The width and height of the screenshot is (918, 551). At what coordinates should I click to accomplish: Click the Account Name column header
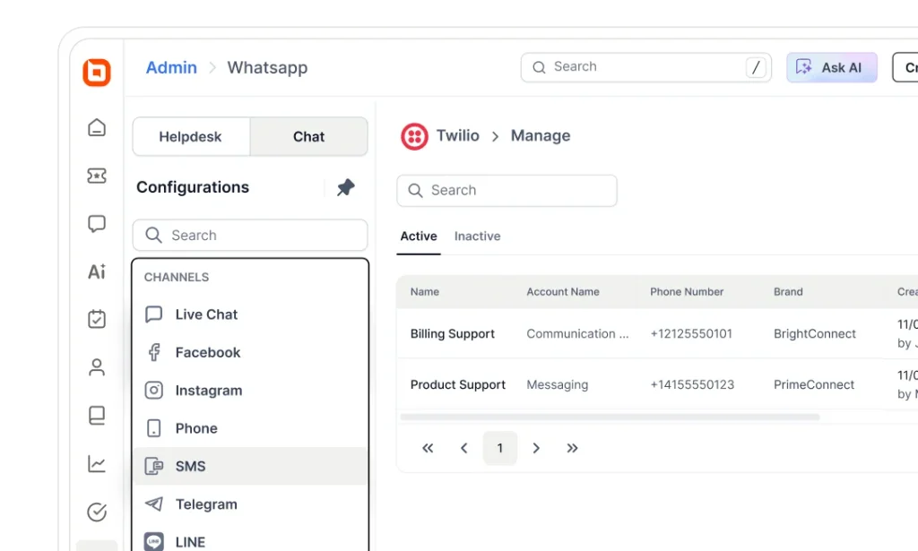coord(563,292)
